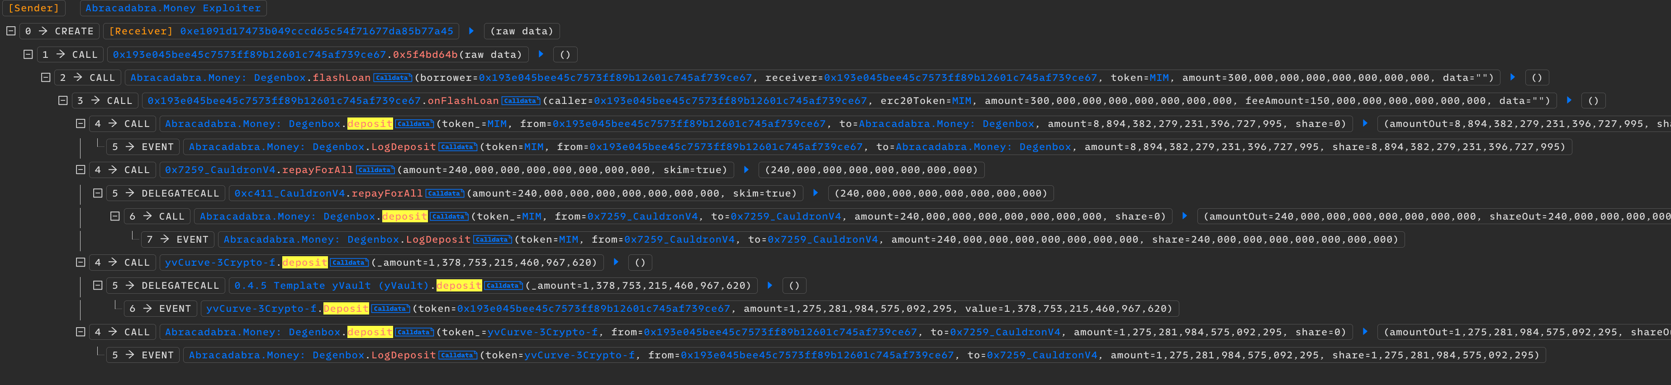Collapse the root CREATE row 0
Screen dimensions: 1671x385
(x=11, y=31)
